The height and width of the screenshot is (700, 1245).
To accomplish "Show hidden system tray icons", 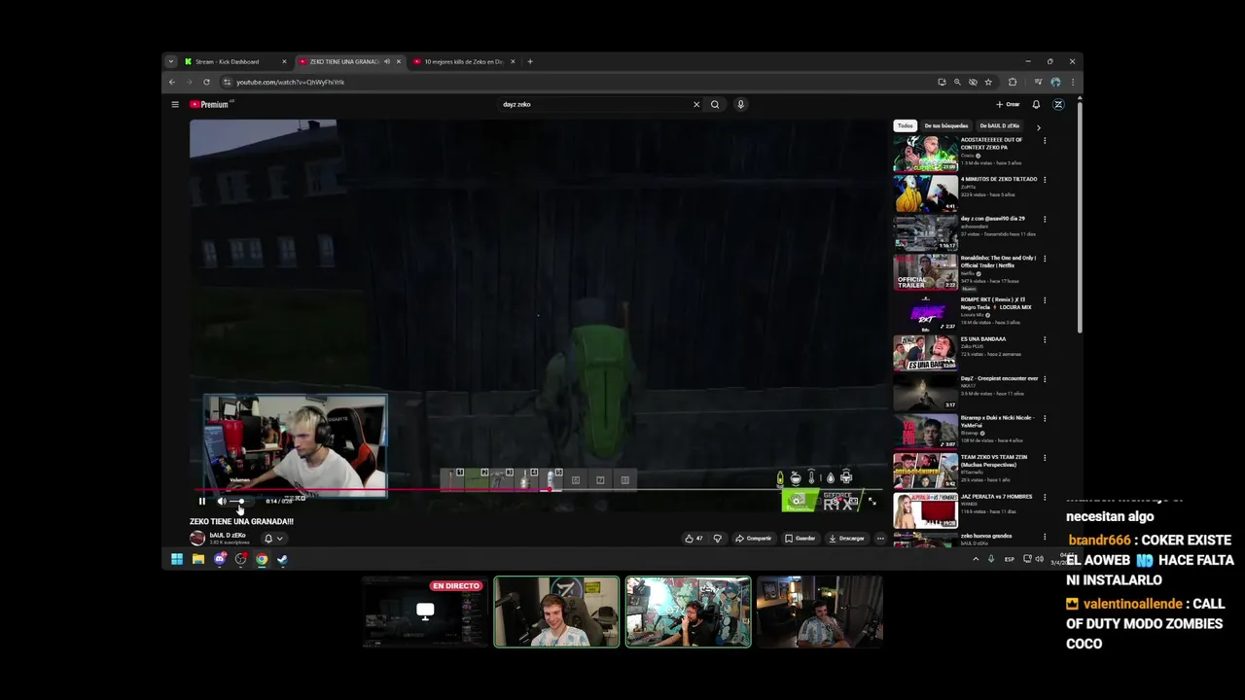I will point(976,559).
